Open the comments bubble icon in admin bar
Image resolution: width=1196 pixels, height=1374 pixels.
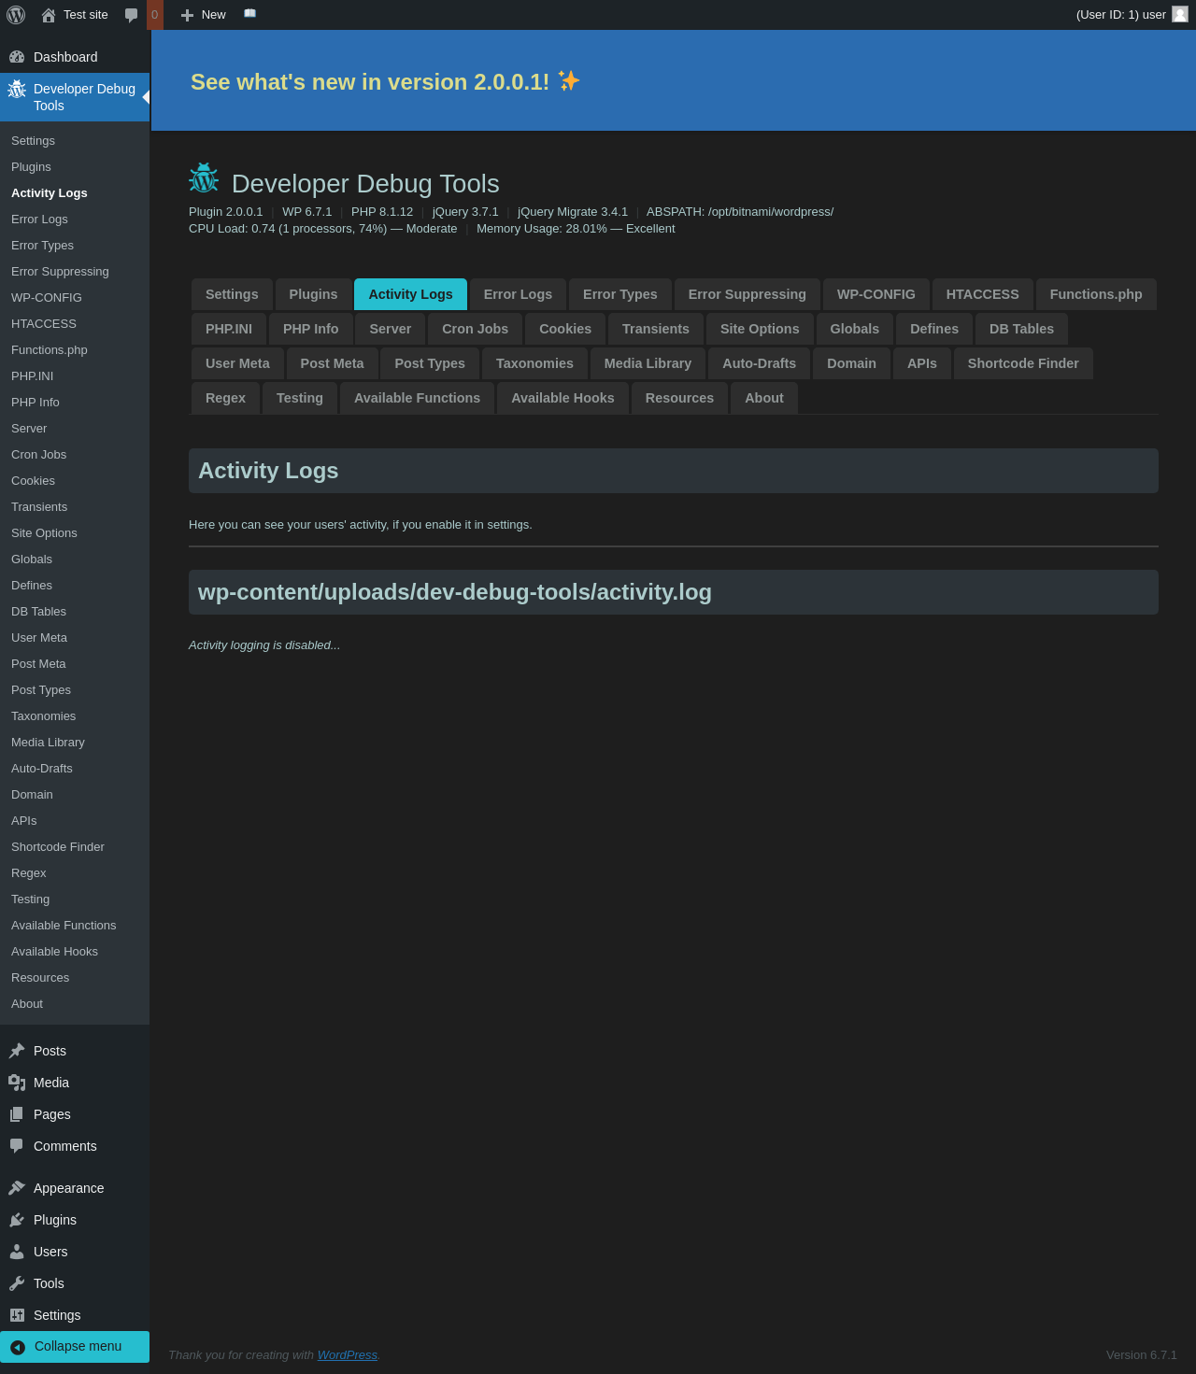point(132,15)
